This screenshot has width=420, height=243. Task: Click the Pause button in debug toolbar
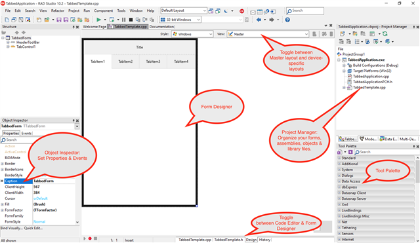pos(123,20)
